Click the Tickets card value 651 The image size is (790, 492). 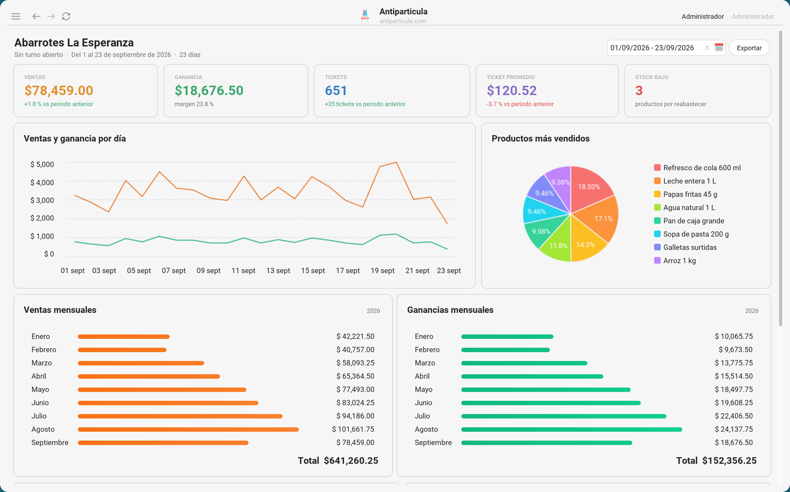point(336,90)
